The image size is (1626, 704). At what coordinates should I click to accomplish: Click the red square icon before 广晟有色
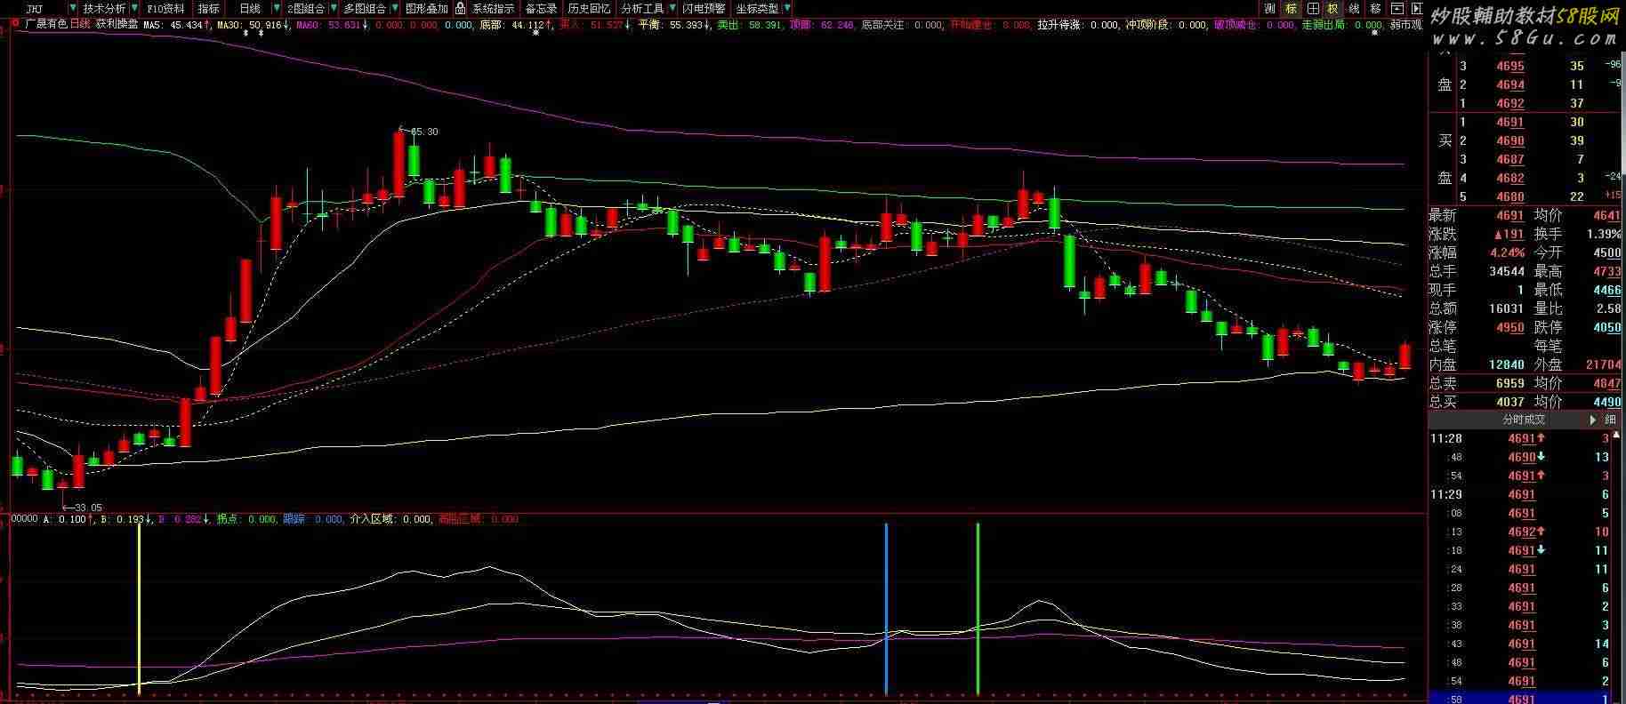point(15,23)
